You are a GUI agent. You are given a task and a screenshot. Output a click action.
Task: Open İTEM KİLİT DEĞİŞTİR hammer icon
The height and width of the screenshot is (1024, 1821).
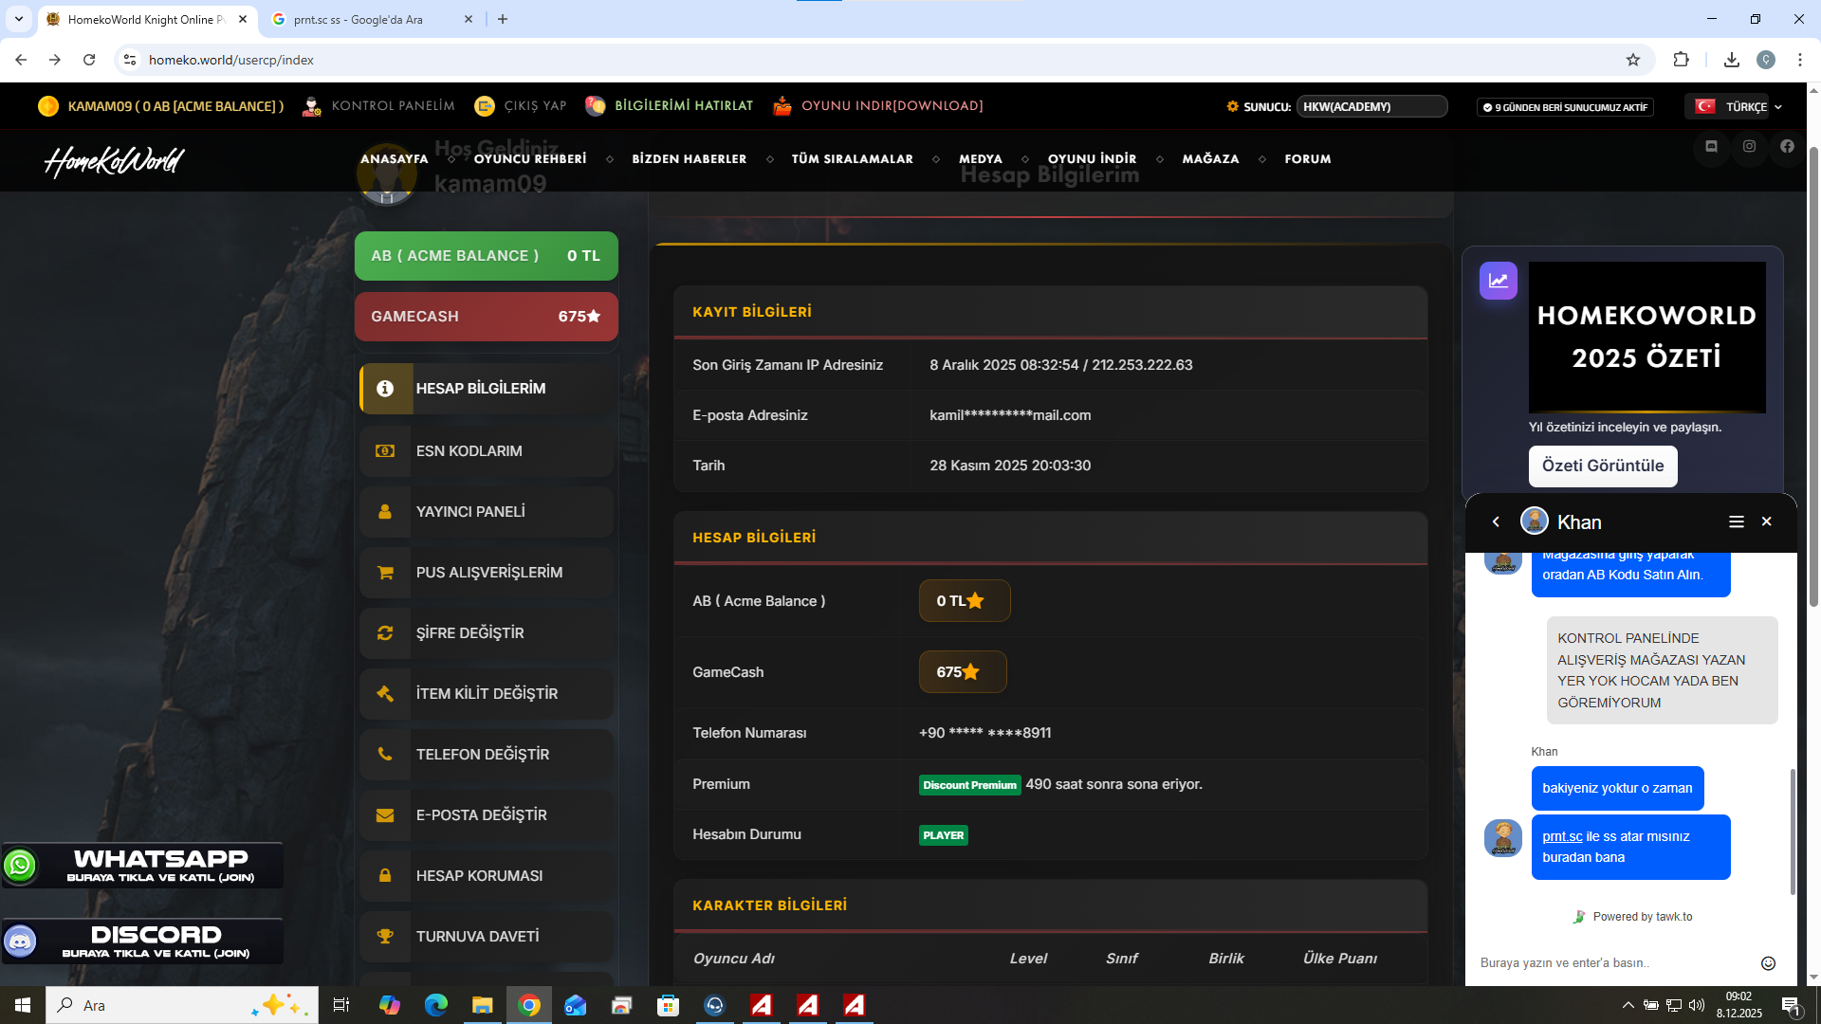385,694
